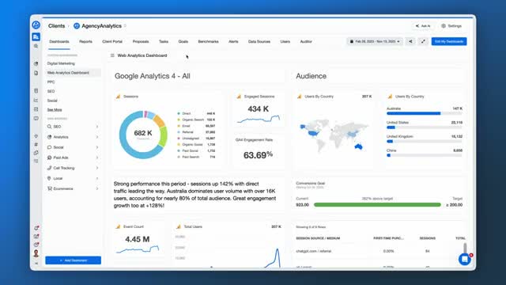506x285 pixels.
Task: Open the Proposals tab
Action: pyautogui.click(x=141, y=42)
